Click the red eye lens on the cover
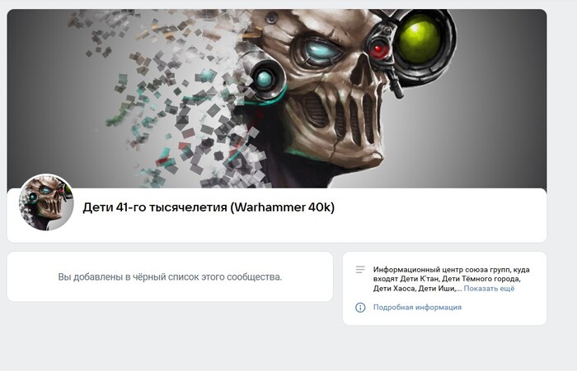Viewport: 577px width, 371px height. pyautogui.click(x=378, y=49)
